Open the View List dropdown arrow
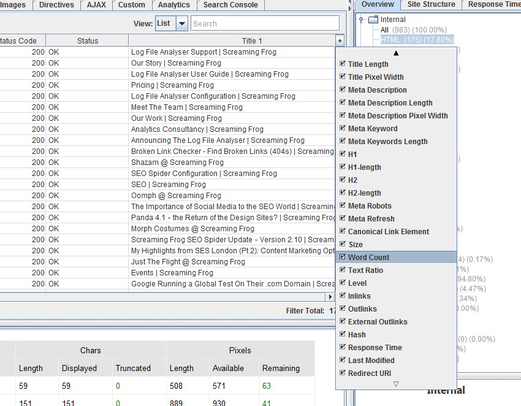The width and height of the screenshot is (521, 406). (182, 24)
